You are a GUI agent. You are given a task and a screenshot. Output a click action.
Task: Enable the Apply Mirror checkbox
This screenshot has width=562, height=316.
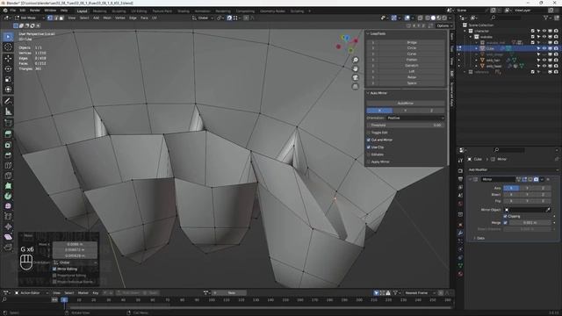point(369,162)
